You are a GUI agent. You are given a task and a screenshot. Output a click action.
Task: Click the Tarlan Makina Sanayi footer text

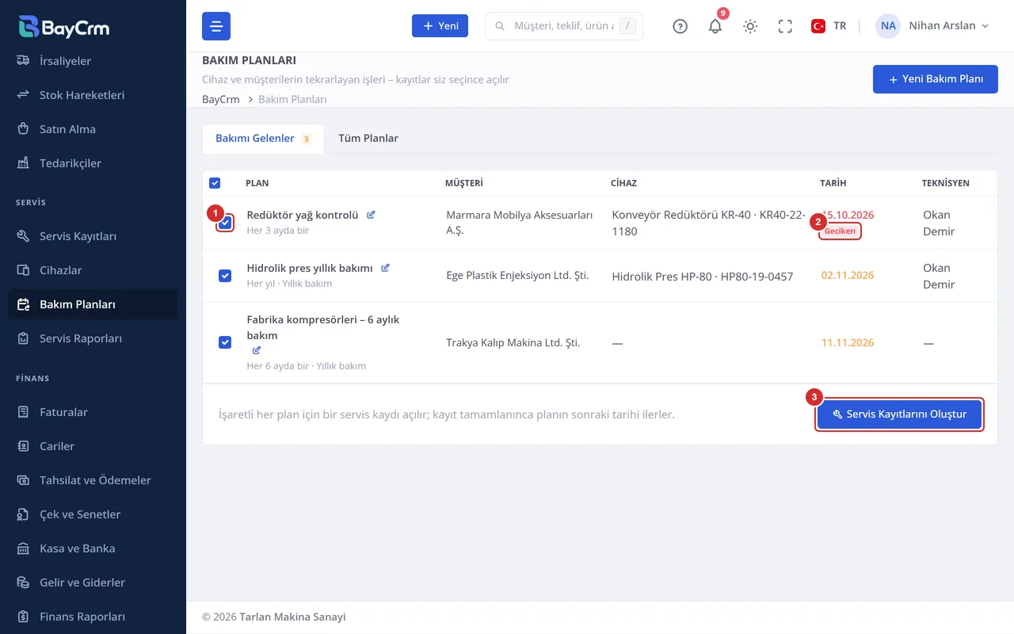(x=292, y=617)
